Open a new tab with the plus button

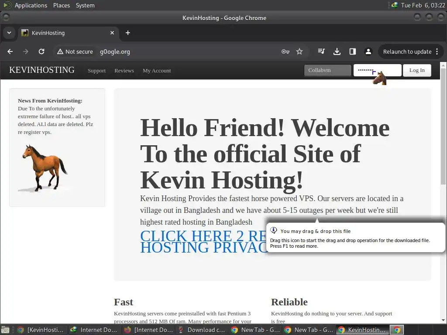pyautogui.click(x=128, y=33)
